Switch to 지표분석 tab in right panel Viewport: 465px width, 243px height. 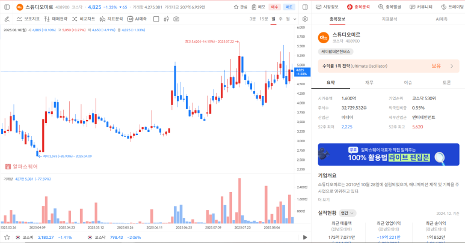389,19
